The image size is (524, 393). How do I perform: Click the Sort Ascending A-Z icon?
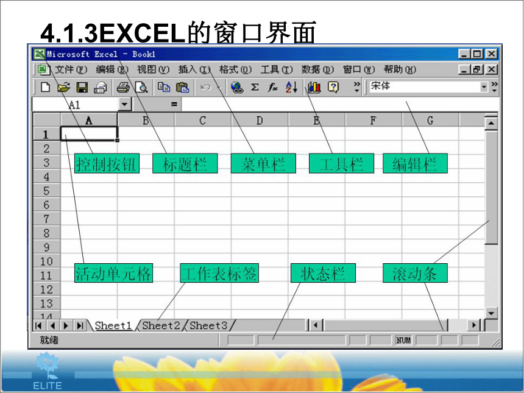point(291,87)
